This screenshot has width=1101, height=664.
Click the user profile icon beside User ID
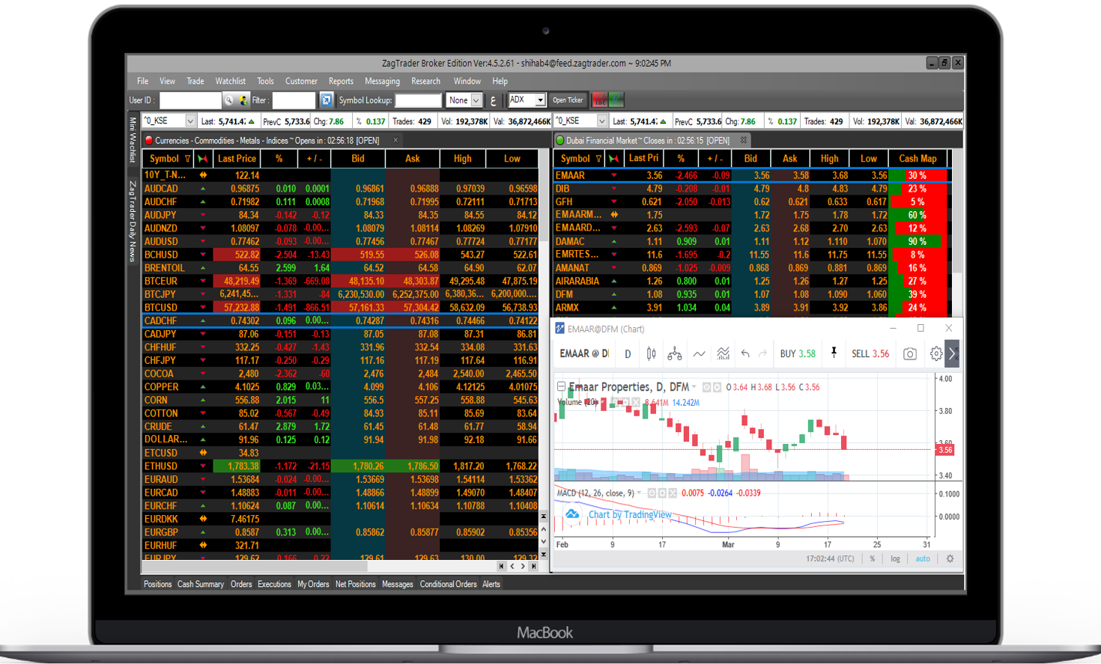point(243,100)
